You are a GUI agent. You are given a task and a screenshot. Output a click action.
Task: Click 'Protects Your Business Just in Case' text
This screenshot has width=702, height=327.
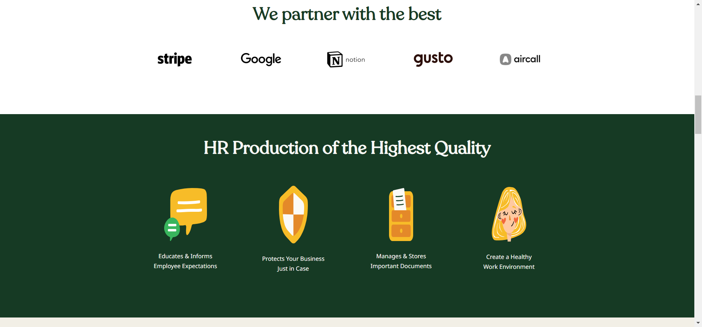coord(293,264)
